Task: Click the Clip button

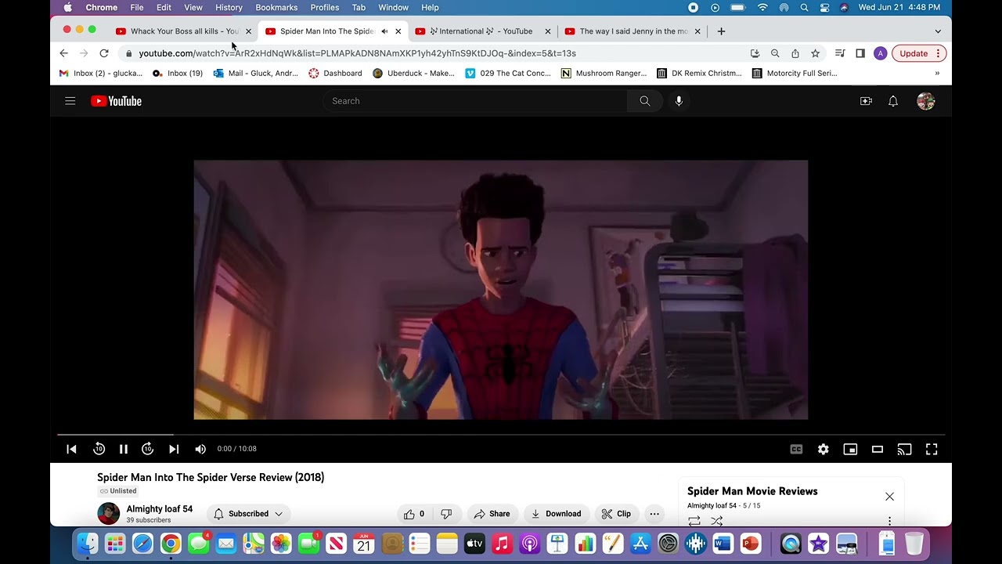Action: [616, 514]
